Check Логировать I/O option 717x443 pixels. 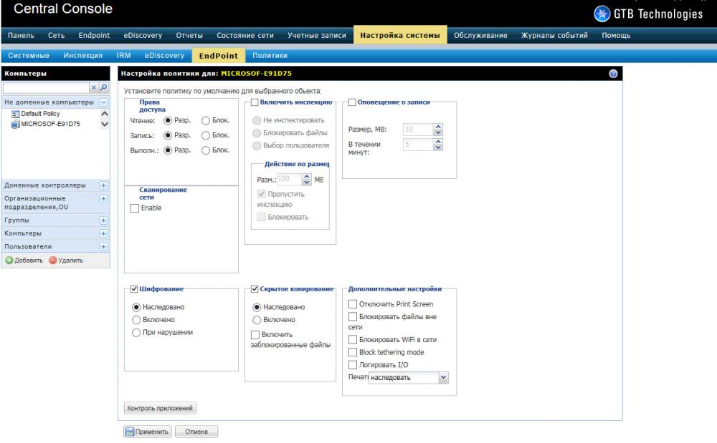pyautogui.click(x=353, y=364)
